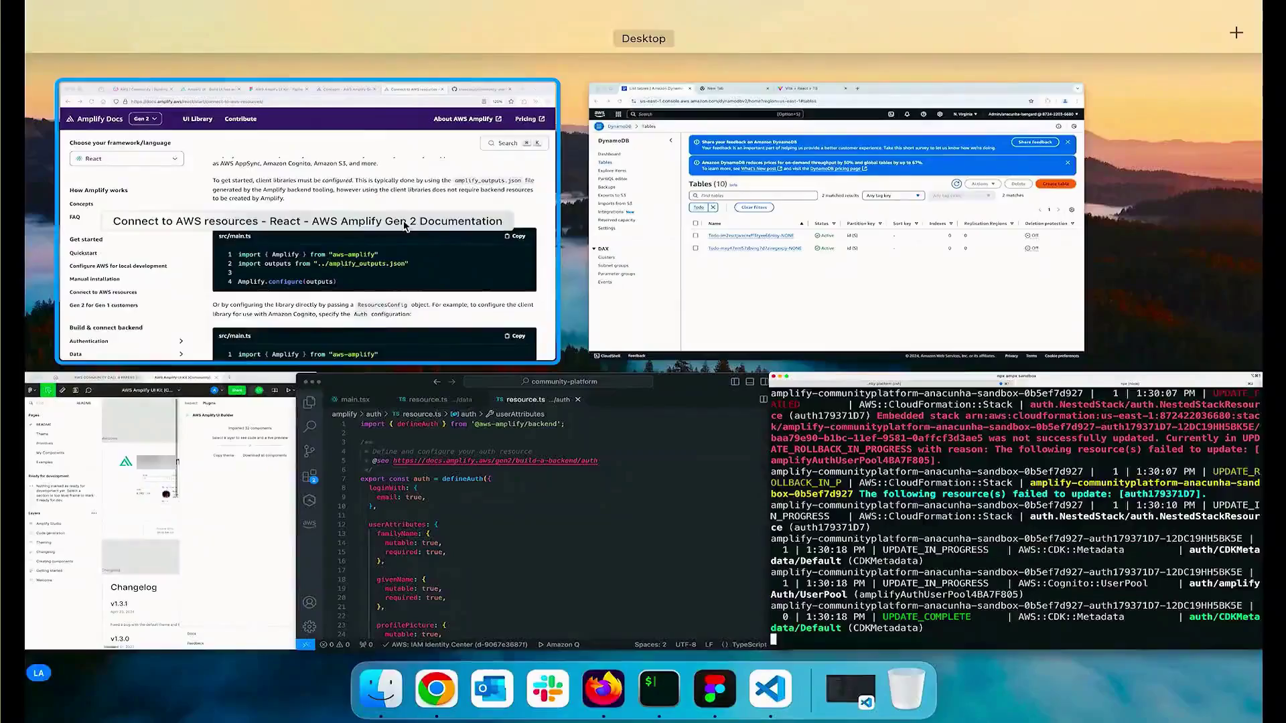Open Firefox from the Dock
Viewport: 1286px width, 723px height.
603,689
